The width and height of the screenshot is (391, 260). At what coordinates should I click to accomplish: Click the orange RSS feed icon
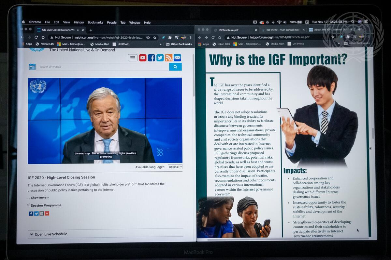pos(168,58)
